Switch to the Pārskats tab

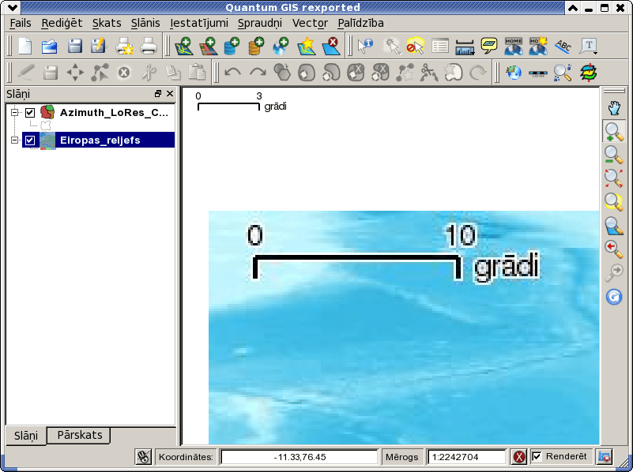79,435
